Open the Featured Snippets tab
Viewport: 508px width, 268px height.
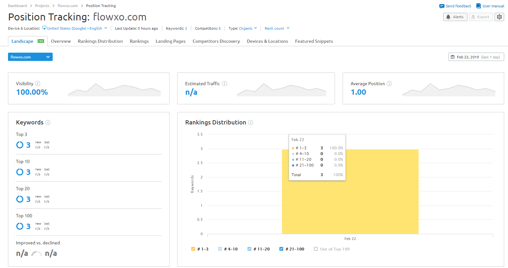tap(314, 41)
